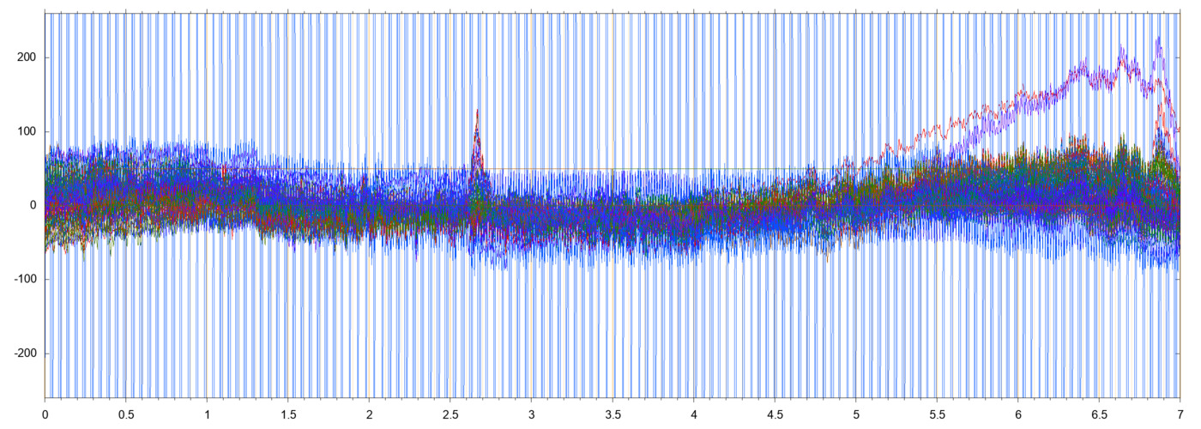Click the 1.5 tick label on the time axis
The width and height of the screenshot is (1201, 429).
click(x=288, y=413)
